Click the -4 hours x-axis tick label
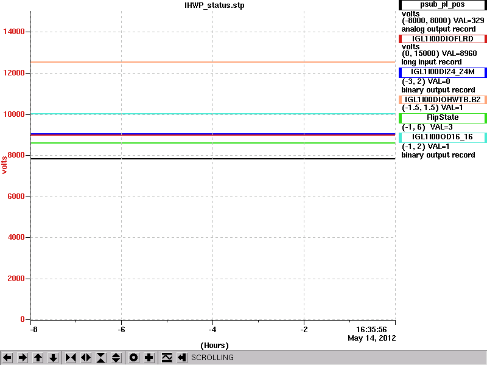Screen dimensions: 487x365 [212, 330]
